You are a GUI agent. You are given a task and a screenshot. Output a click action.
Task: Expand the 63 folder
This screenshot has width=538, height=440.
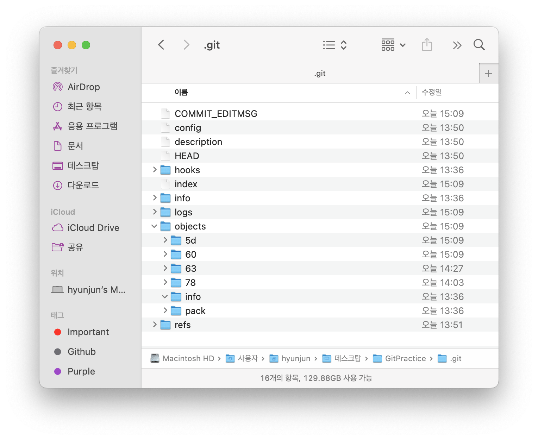point(165,268)
